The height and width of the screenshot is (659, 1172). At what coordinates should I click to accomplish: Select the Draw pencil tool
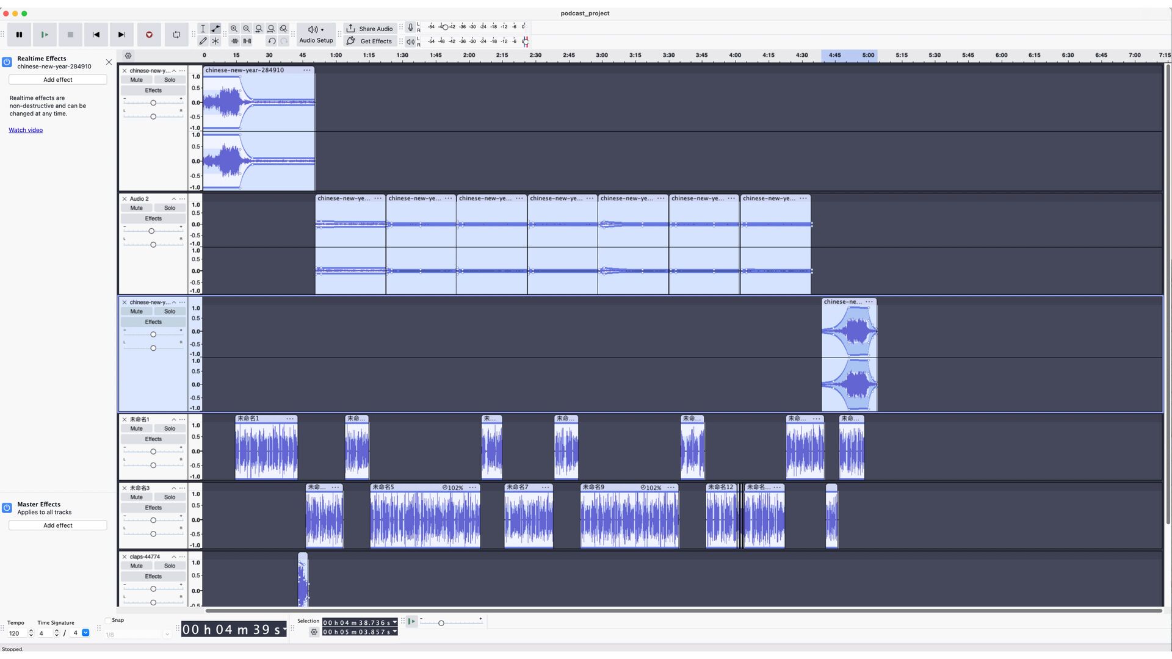pyautogui.click(x=203, y=41)
